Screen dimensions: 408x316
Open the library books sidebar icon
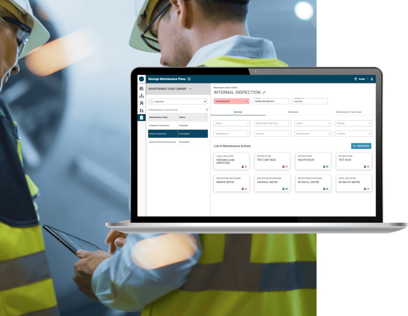tap(141, 89)
